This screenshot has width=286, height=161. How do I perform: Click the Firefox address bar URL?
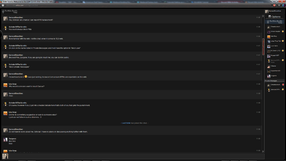(22, 5)
